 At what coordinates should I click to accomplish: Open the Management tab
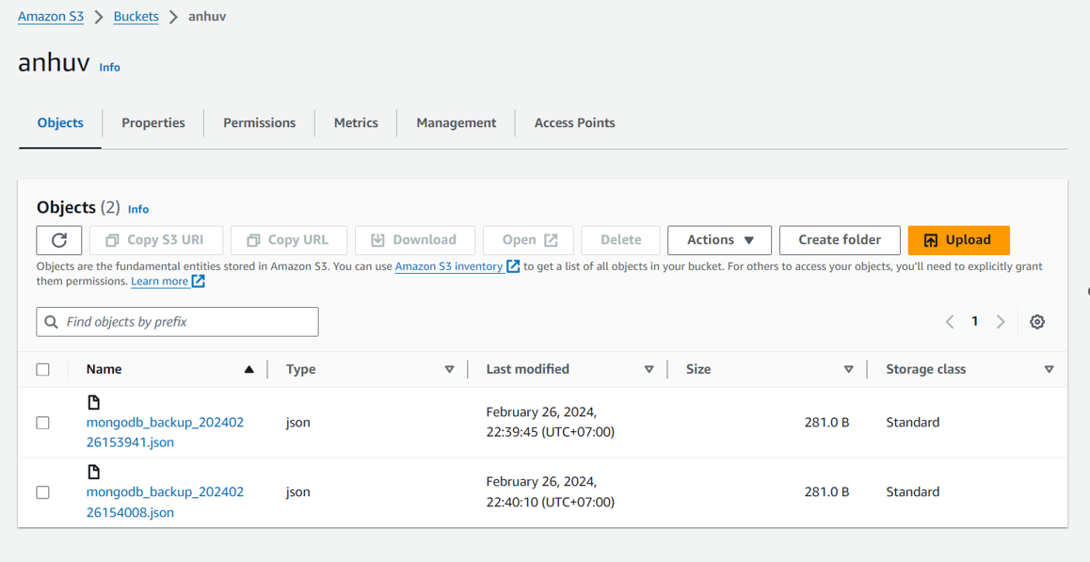coord(456,122)
